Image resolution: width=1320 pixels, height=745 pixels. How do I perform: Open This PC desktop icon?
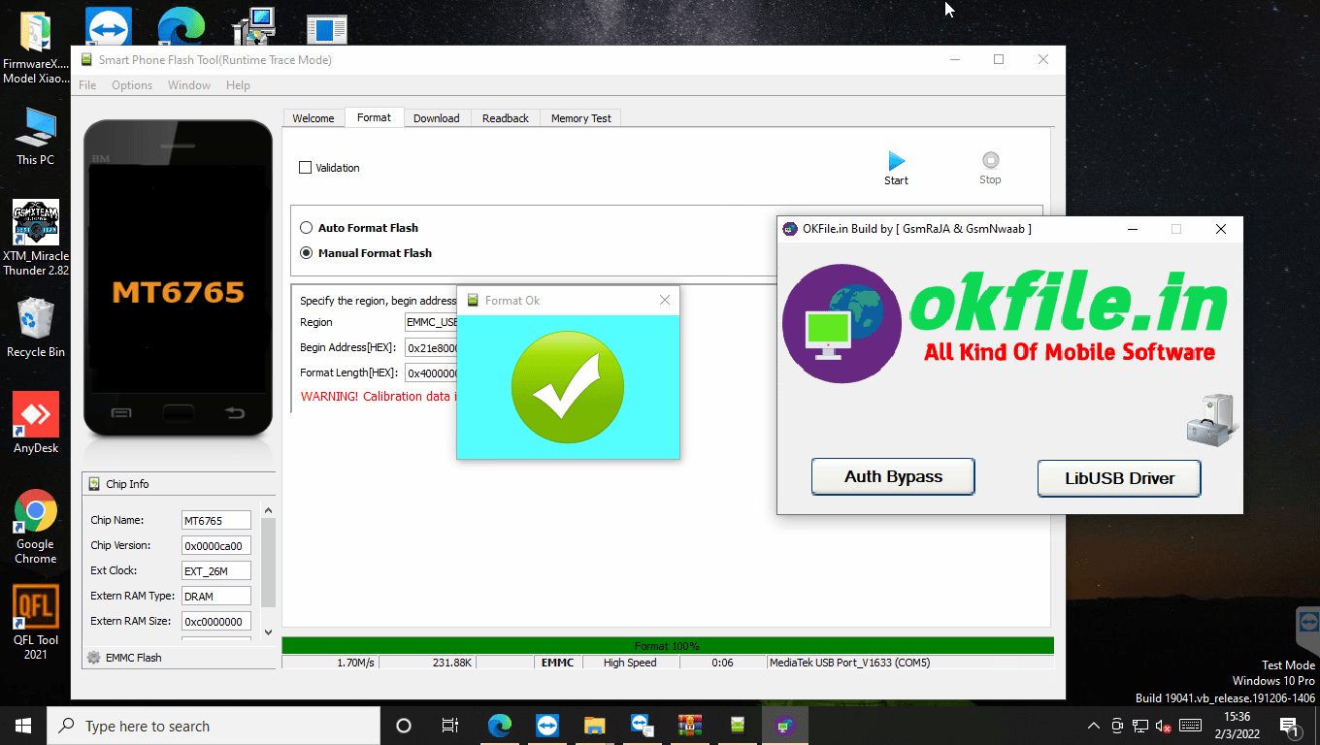(36, 137)
